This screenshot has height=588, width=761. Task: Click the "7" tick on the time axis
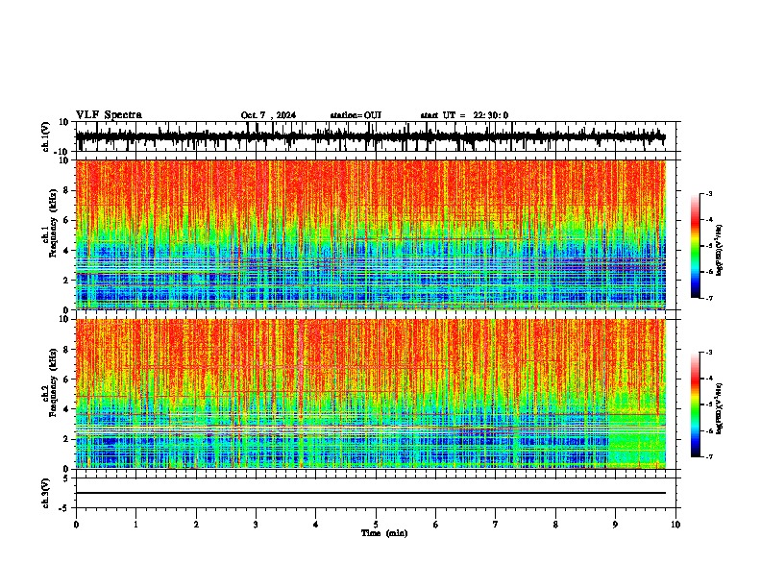496,525
